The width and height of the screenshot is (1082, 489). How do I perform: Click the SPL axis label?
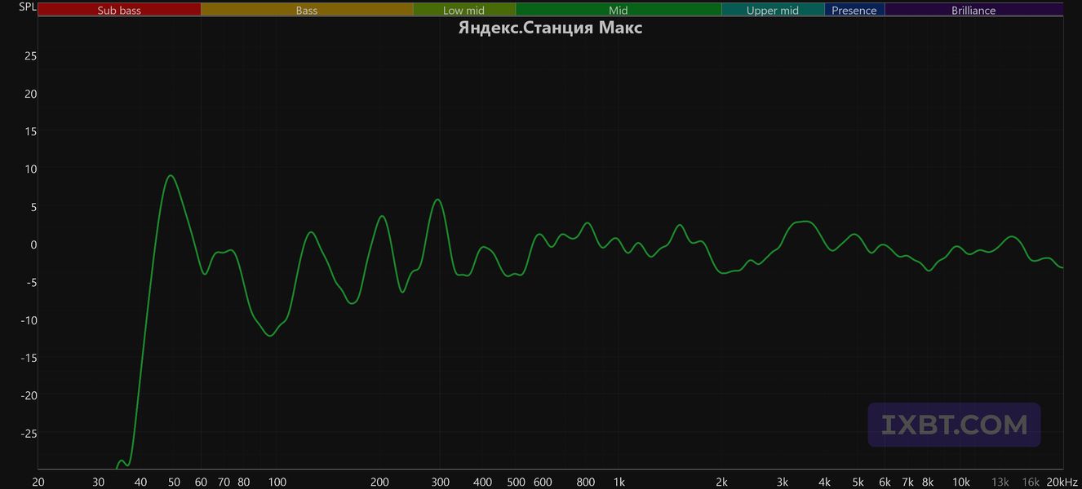tap(28, 7)
